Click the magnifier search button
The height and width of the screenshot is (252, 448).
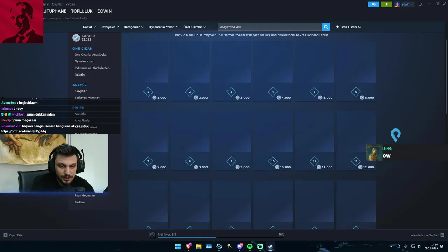326,27
